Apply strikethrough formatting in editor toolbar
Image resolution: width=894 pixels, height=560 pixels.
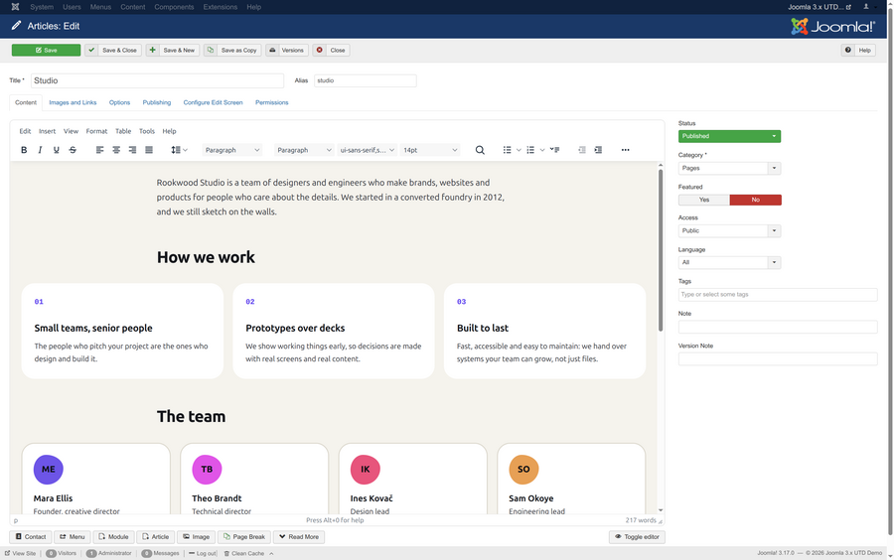(x=73, y=150)
